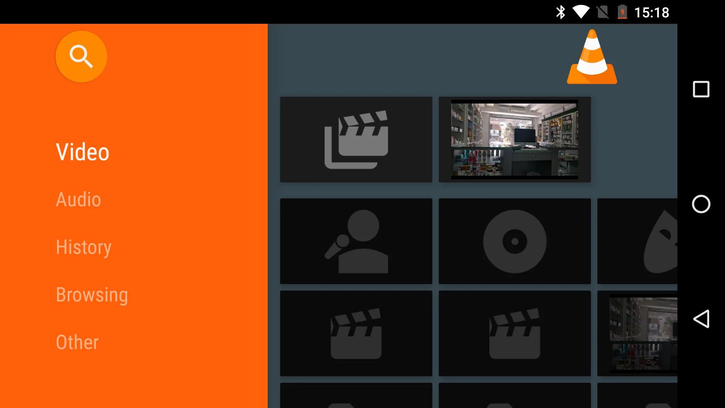
Task: Open the first clapperboard tile in History row
Action: pyautogui.click(x=356, y=333)
